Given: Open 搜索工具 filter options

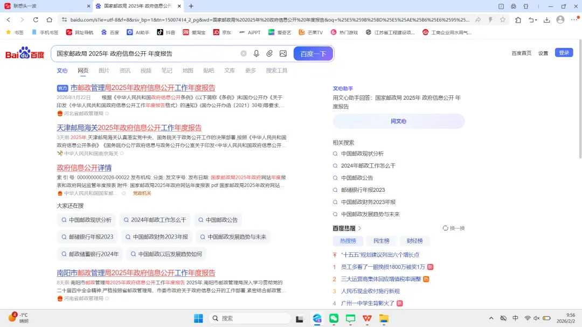Looking at the screenshot, I should 276,71.
